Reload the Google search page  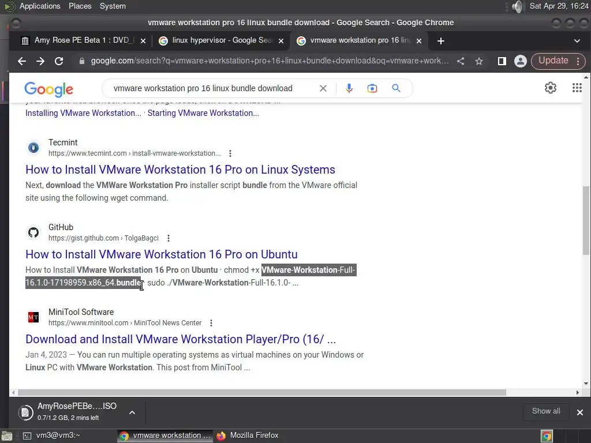click(59, 61)
